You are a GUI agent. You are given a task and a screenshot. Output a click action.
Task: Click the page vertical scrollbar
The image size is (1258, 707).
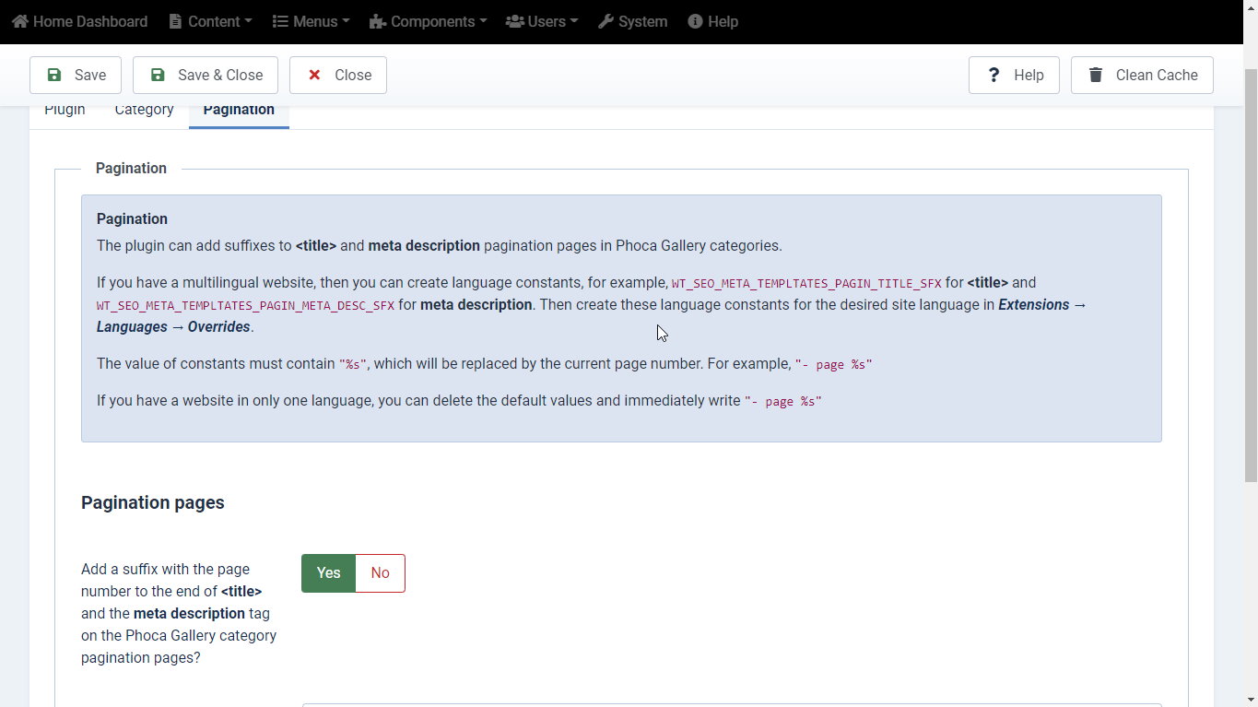point(1251,277)
